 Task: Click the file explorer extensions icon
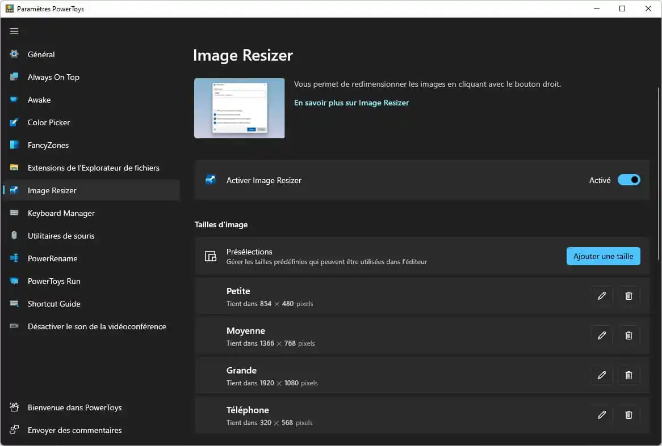[x=14, y=167]
